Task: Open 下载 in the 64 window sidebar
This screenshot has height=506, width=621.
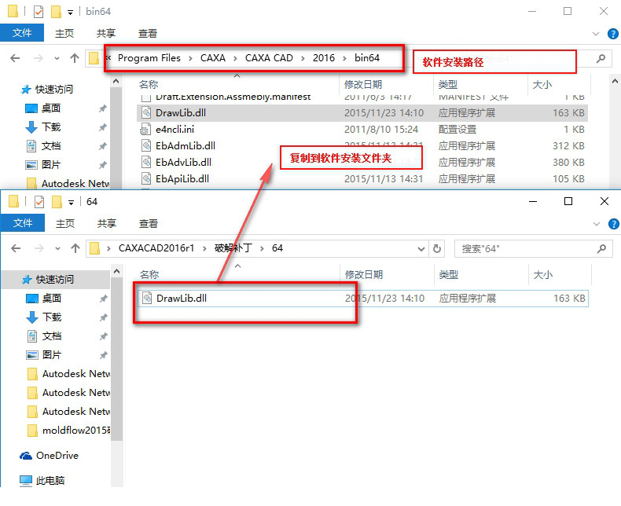Action: click(51, 317)
